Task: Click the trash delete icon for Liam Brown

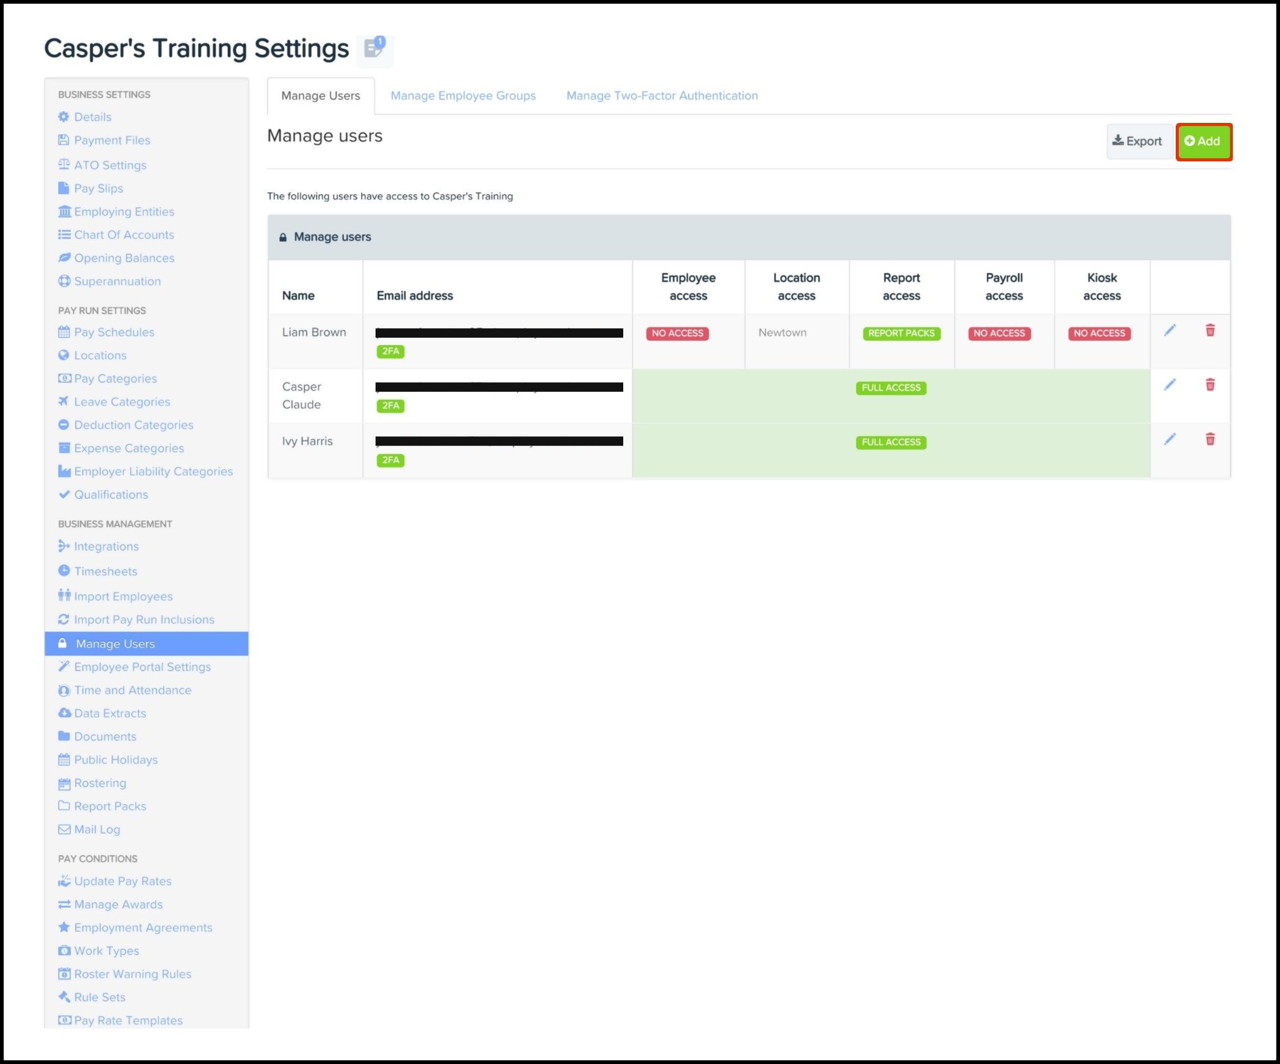Action: click(1210, 330)
